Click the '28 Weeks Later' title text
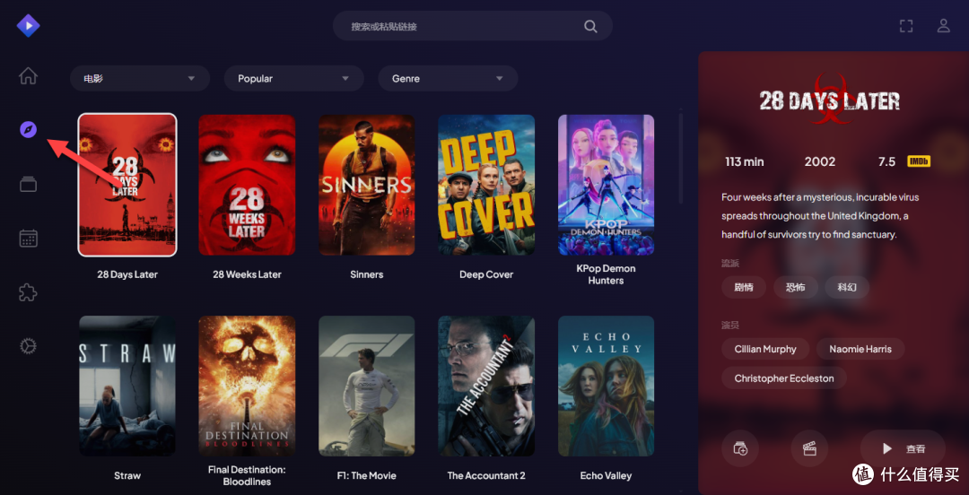 [x=247, y=274]
